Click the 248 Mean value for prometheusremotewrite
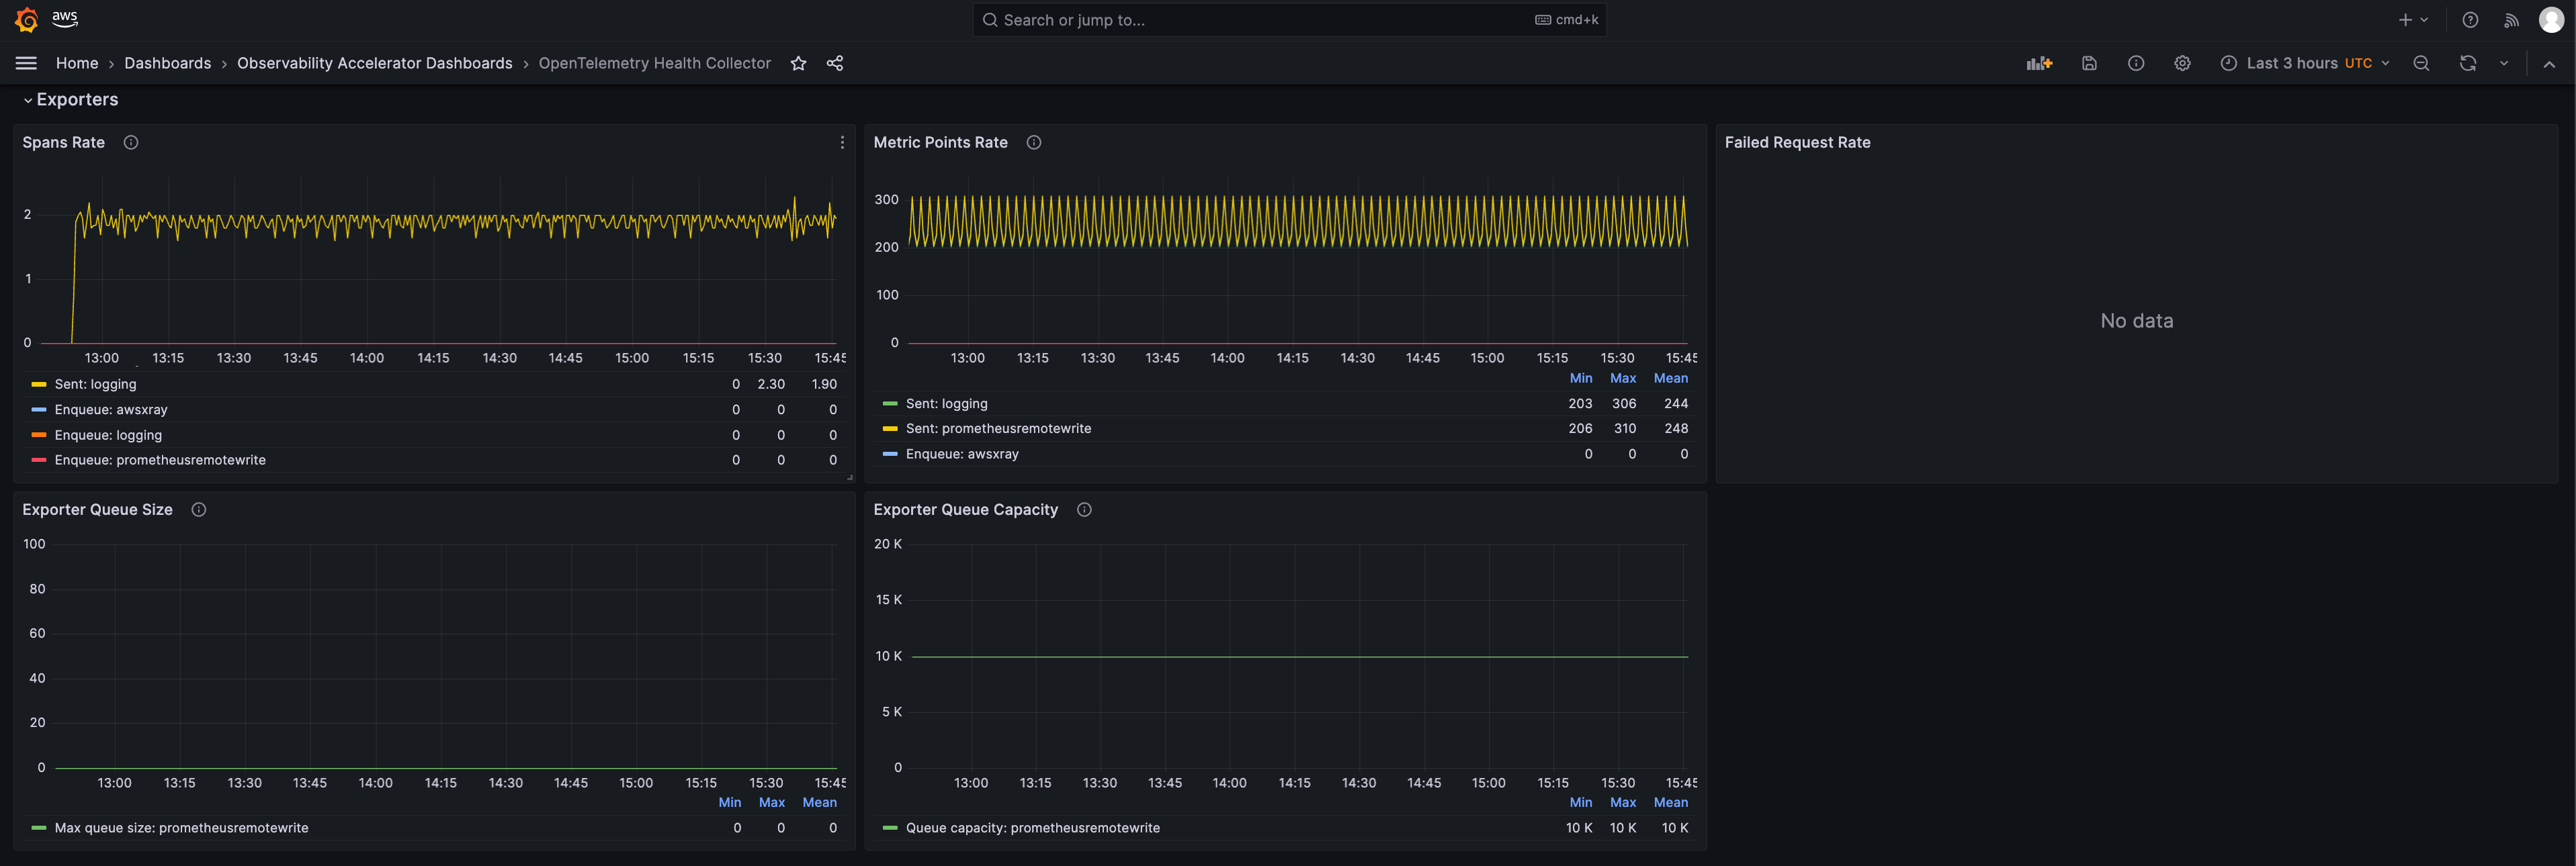The width and height of the screenshot is (2576, 866). pos(1677,428)
